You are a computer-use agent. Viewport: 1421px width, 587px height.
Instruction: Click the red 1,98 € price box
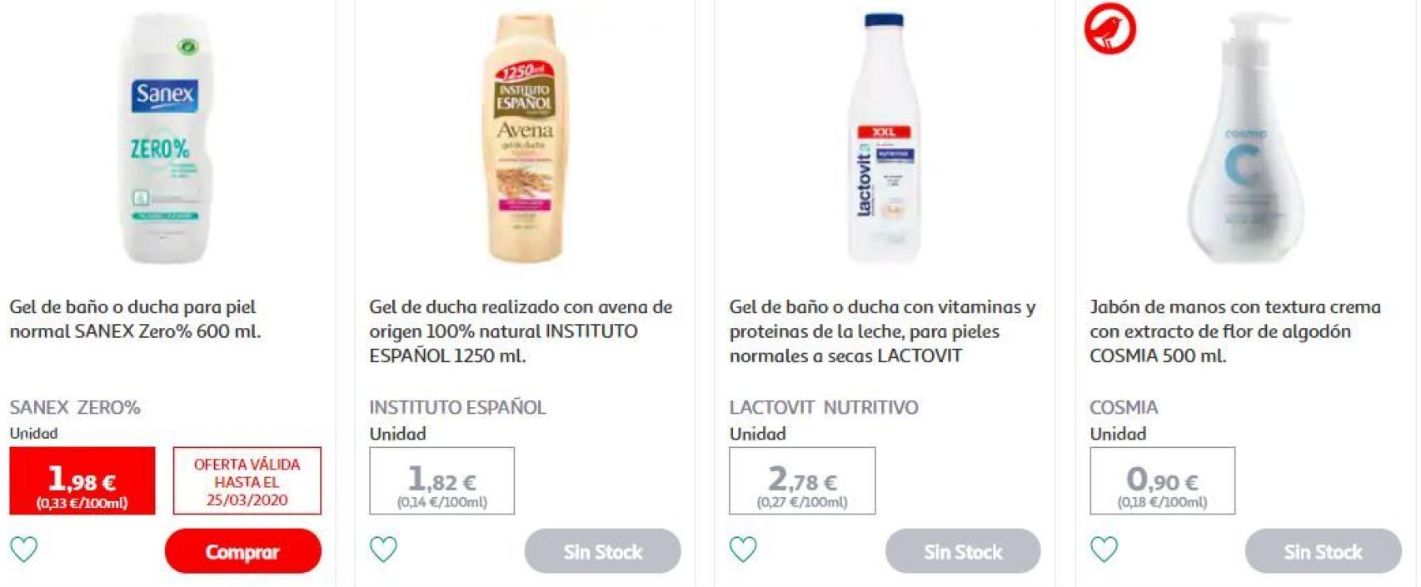(82, 481)
